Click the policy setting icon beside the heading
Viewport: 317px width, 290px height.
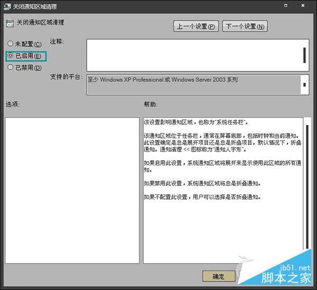[x=10, y=23]
